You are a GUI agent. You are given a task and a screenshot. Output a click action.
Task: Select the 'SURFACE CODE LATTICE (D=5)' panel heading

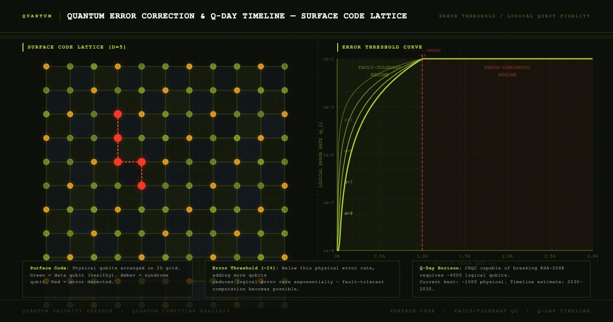point(77,47)
